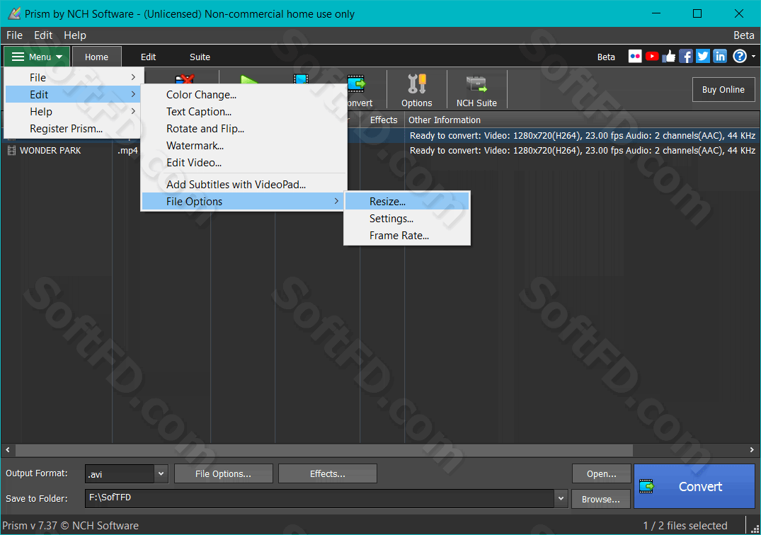Expand the help icon dropdown arrow
Image resolution: width=761 pixels, height=535 pixels.
[753, 57]
